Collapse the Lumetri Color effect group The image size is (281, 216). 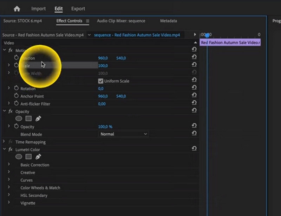[5, 149]
